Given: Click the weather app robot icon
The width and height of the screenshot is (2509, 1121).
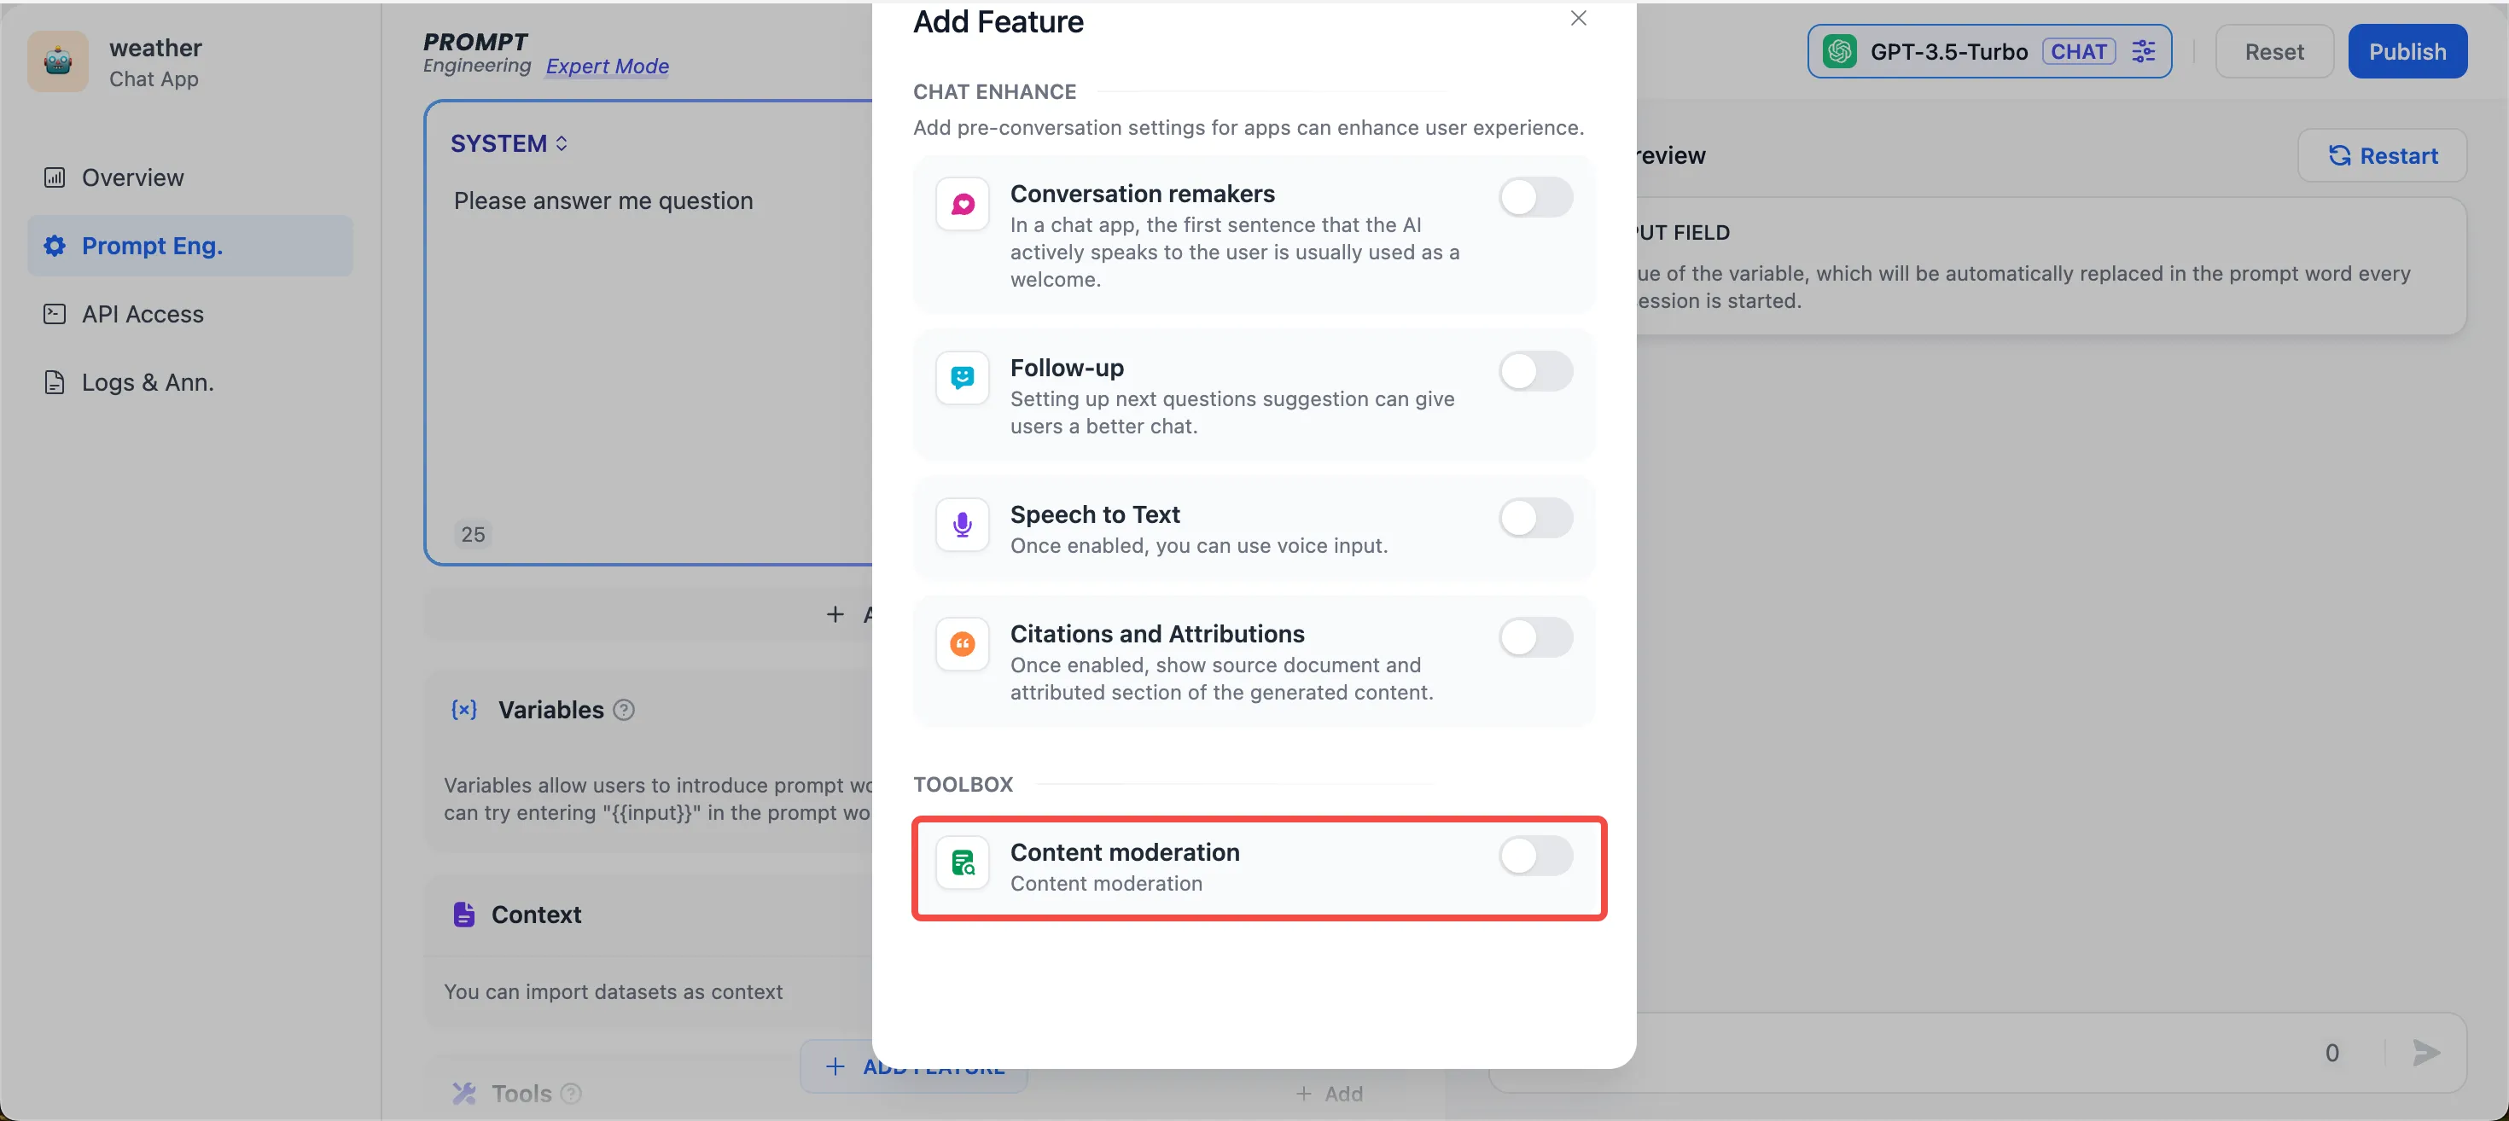Looking at the screenshot, I should (x=57, y=61).
